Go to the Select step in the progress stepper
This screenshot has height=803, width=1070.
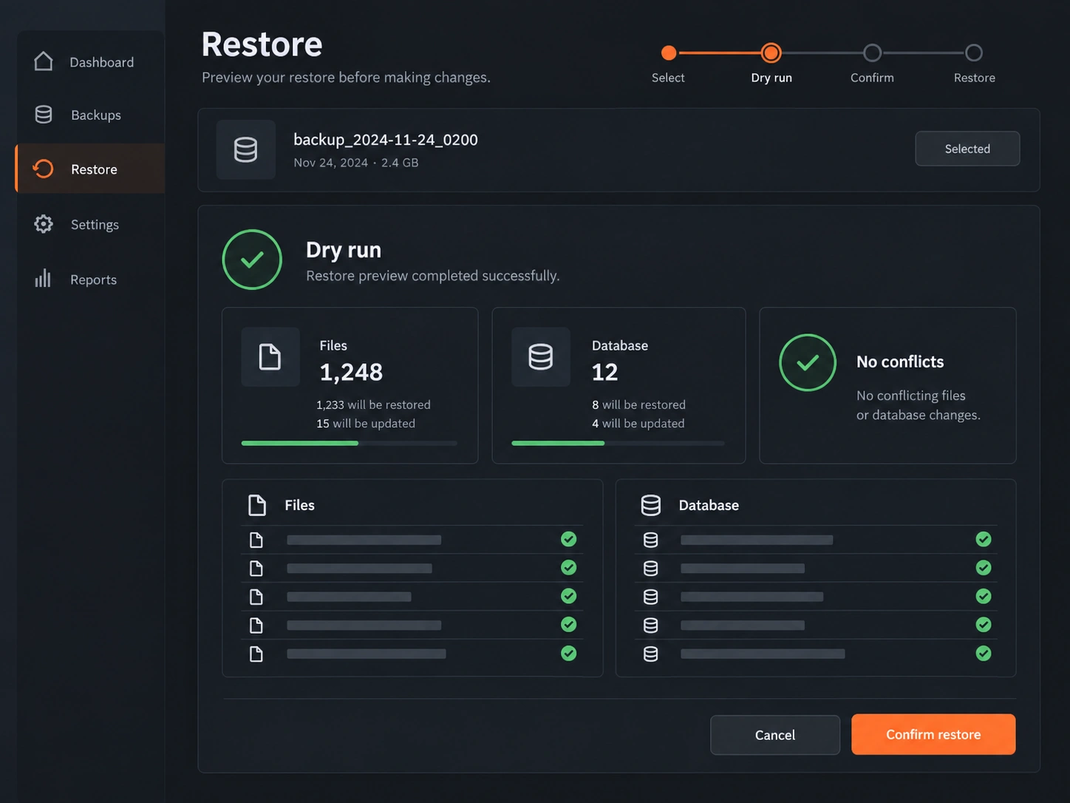tap(669, 52)
